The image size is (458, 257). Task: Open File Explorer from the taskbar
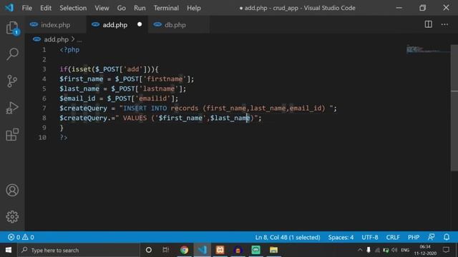(x=273, y=250)
